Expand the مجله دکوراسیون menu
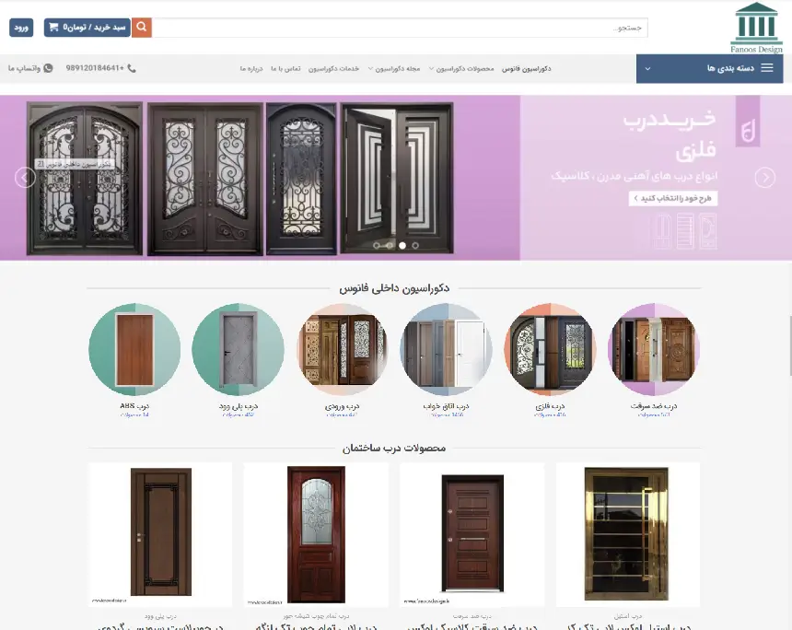The image size is (792, 630). 394,69
